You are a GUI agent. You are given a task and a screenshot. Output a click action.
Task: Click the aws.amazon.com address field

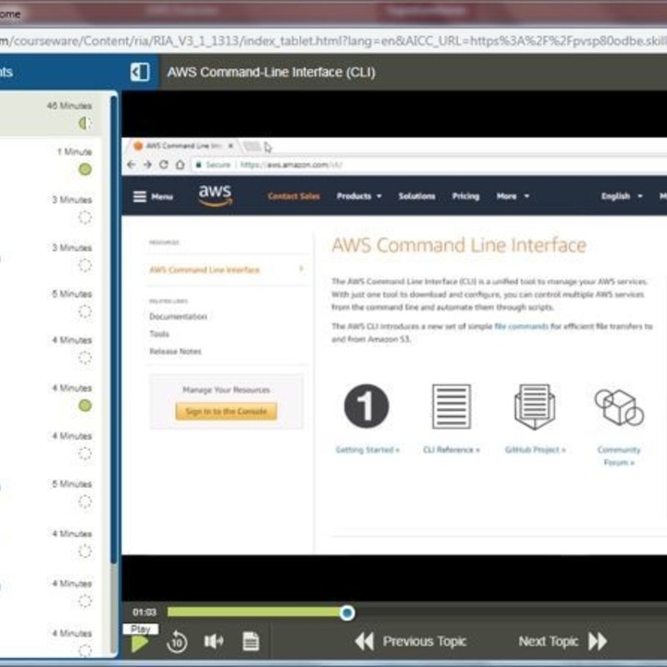coord(429,164)
